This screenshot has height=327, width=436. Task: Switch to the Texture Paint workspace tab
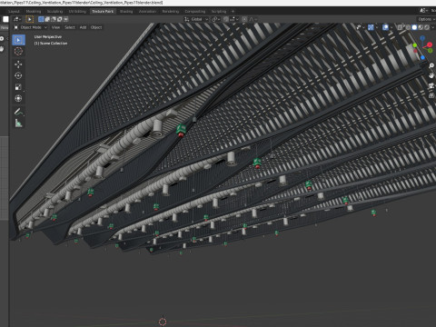[103, 11]
